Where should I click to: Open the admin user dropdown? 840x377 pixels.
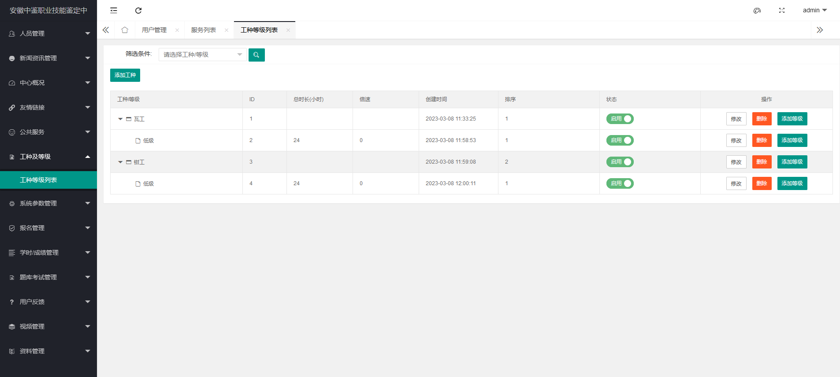coord(814,10)
